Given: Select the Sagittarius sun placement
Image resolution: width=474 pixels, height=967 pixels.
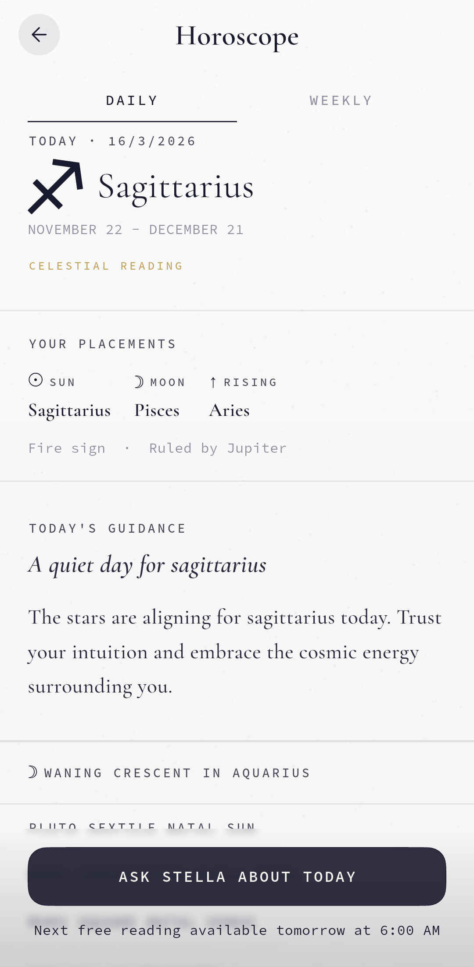Looking at the screenshot, I should pyautogui.click(x=69, y=411).
